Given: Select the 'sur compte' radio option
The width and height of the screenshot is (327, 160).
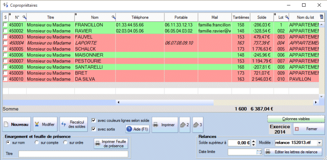Looking at the screenshot, I should coord(37,142).
